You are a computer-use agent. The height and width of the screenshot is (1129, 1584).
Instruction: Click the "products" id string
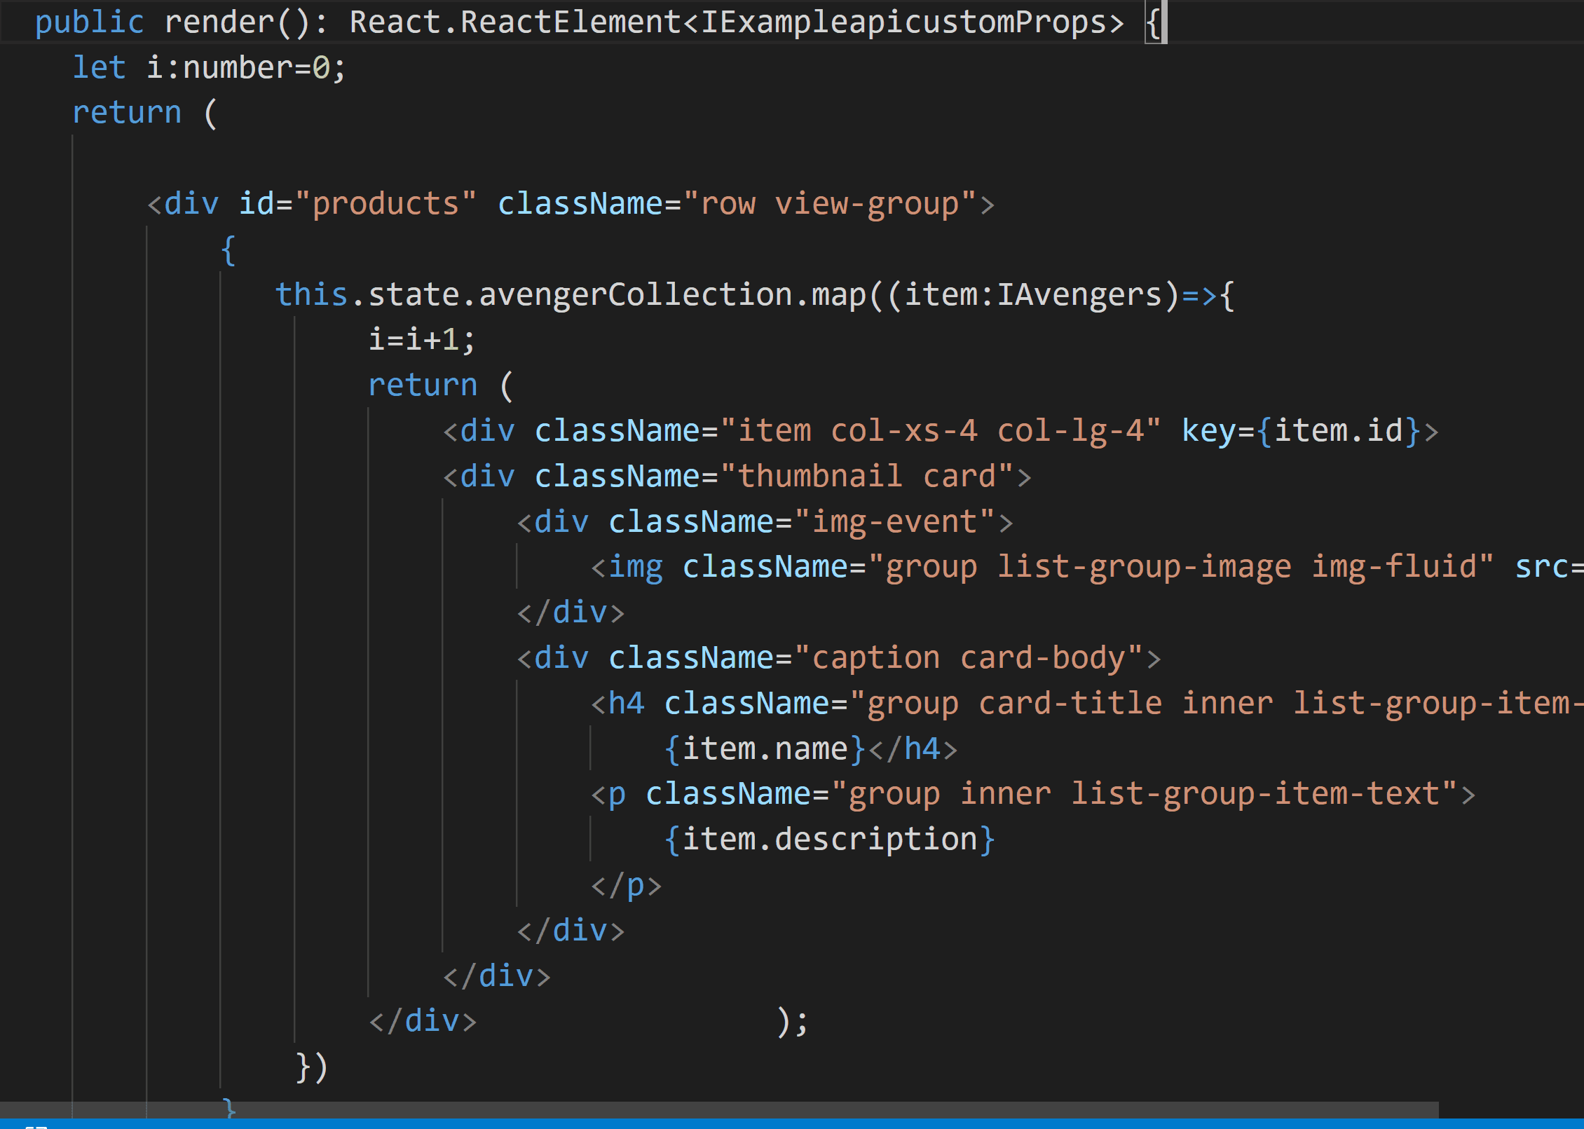coord(385,204)
